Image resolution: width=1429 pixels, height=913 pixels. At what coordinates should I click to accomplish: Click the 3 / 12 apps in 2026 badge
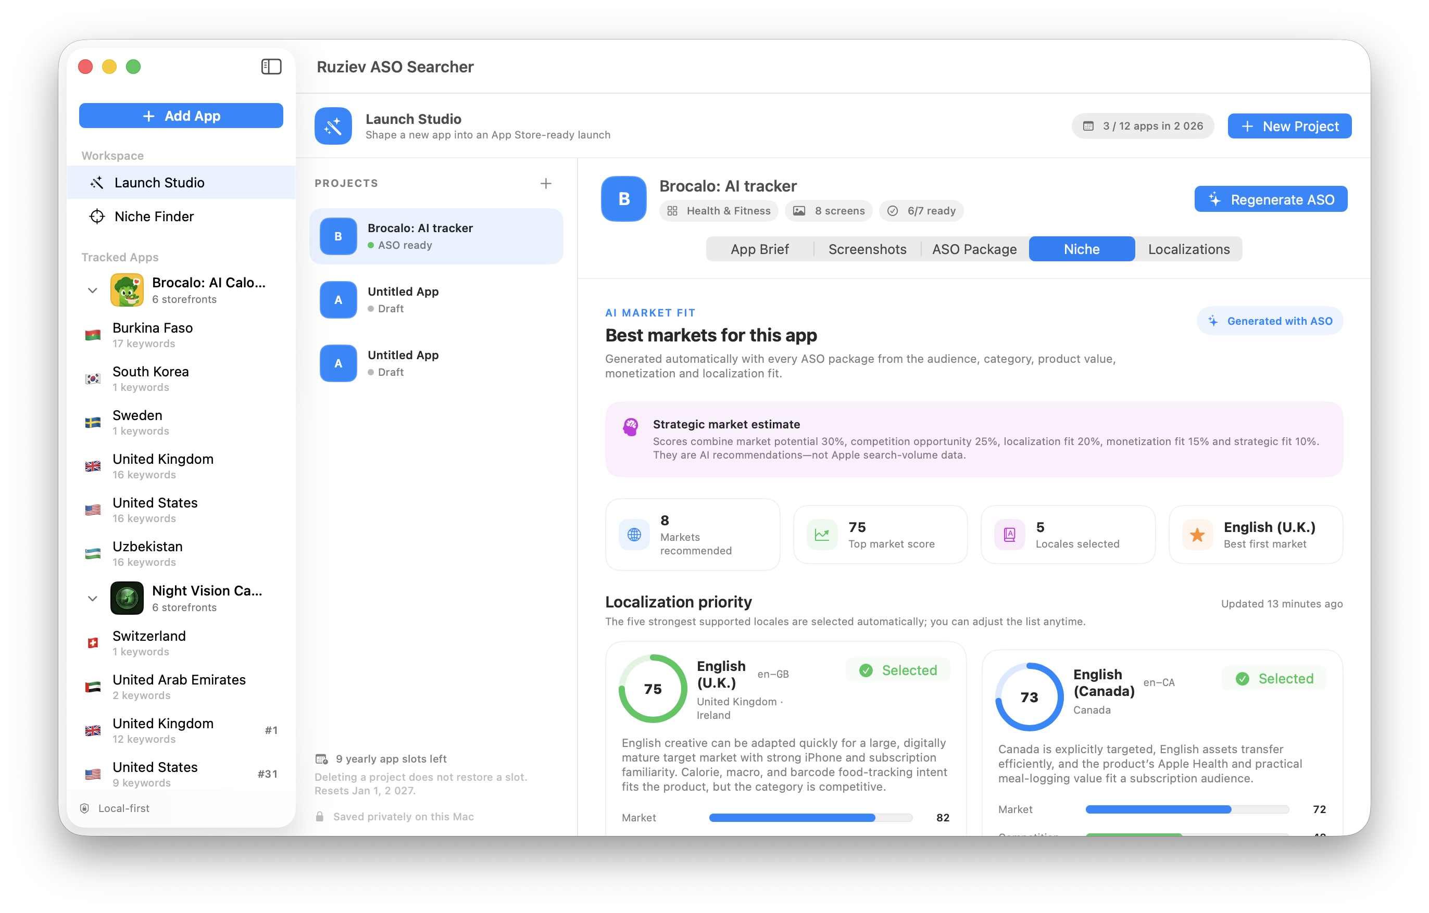click(1143, 126)
